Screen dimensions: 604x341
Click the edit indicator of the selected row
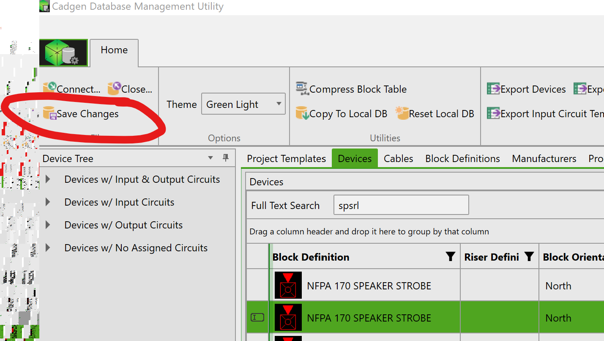(257, 317)
